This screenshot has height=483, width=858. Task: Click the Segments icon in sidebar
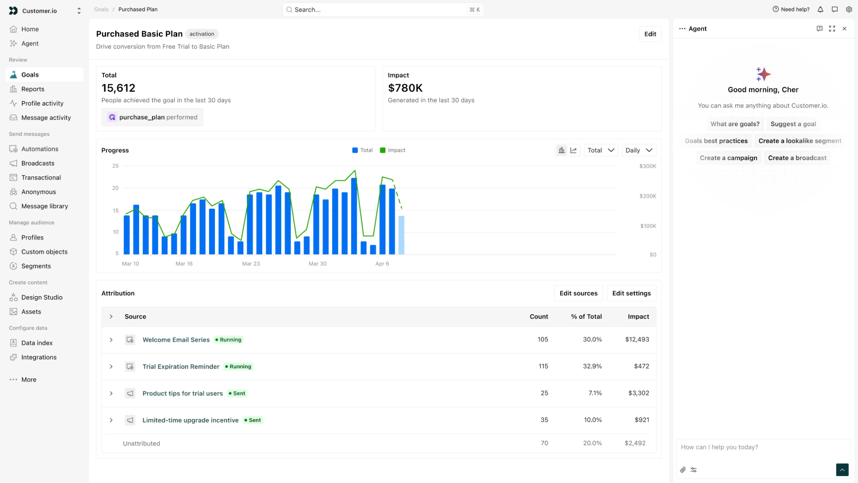tap(13, 266)
